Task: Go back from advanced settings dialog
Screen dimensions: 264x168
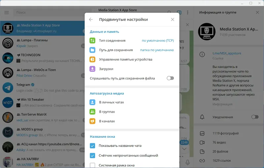Action: pos(91,19)
